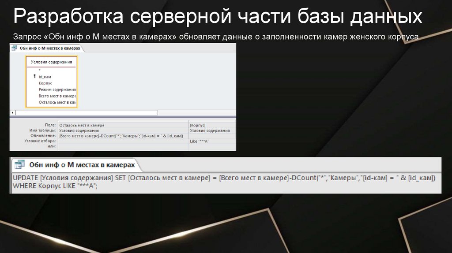452x253 pixels.
Task: Click the empty или cell in first column
Action: point(124,146)
